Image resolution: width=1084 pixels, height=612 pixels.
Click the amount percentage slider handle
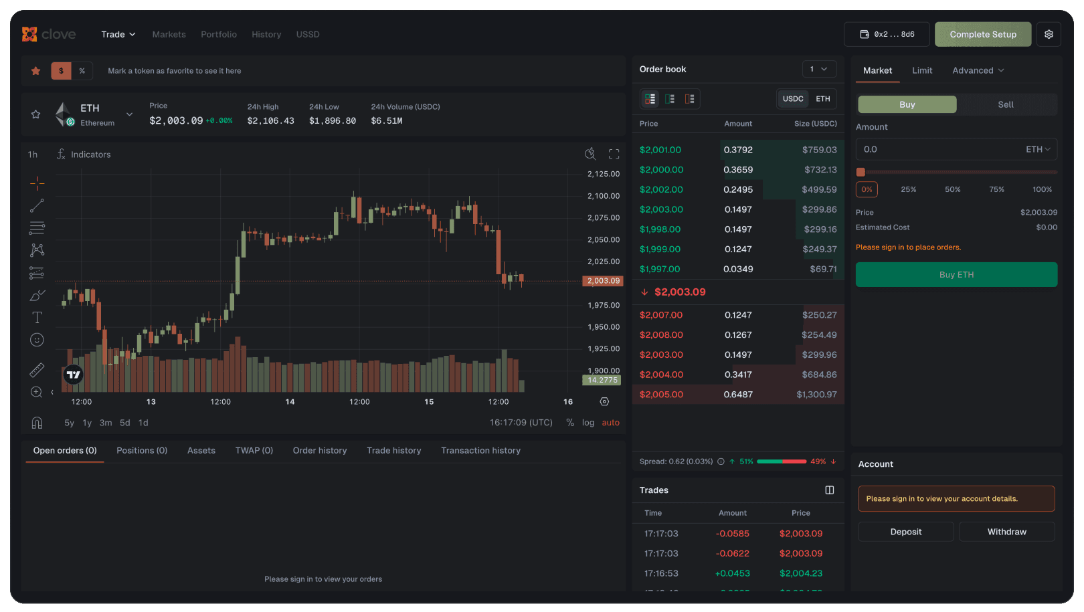861,172
